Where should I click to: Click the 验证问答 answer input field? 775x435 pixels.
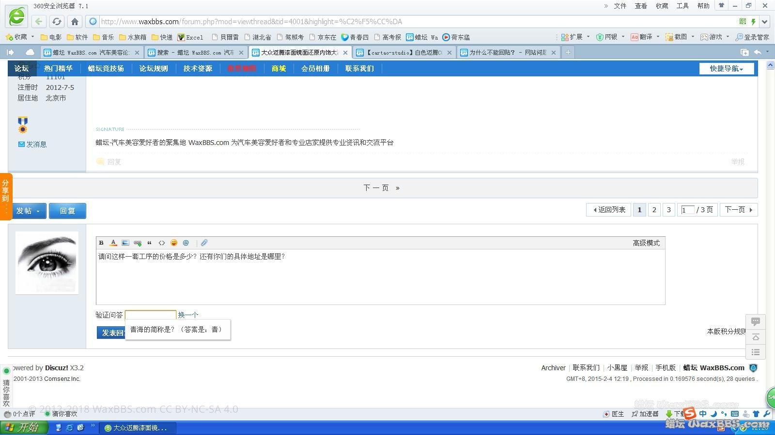tap(151, 315)
